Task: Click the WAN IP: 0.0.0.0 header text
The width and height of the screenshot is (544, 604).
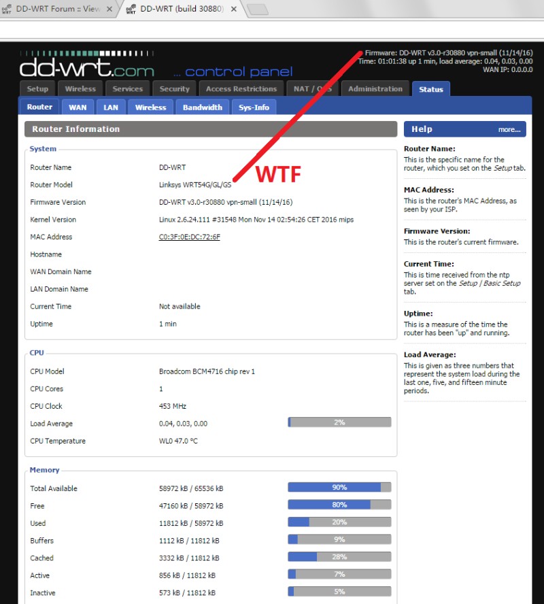Action: [x=508, y=70]
